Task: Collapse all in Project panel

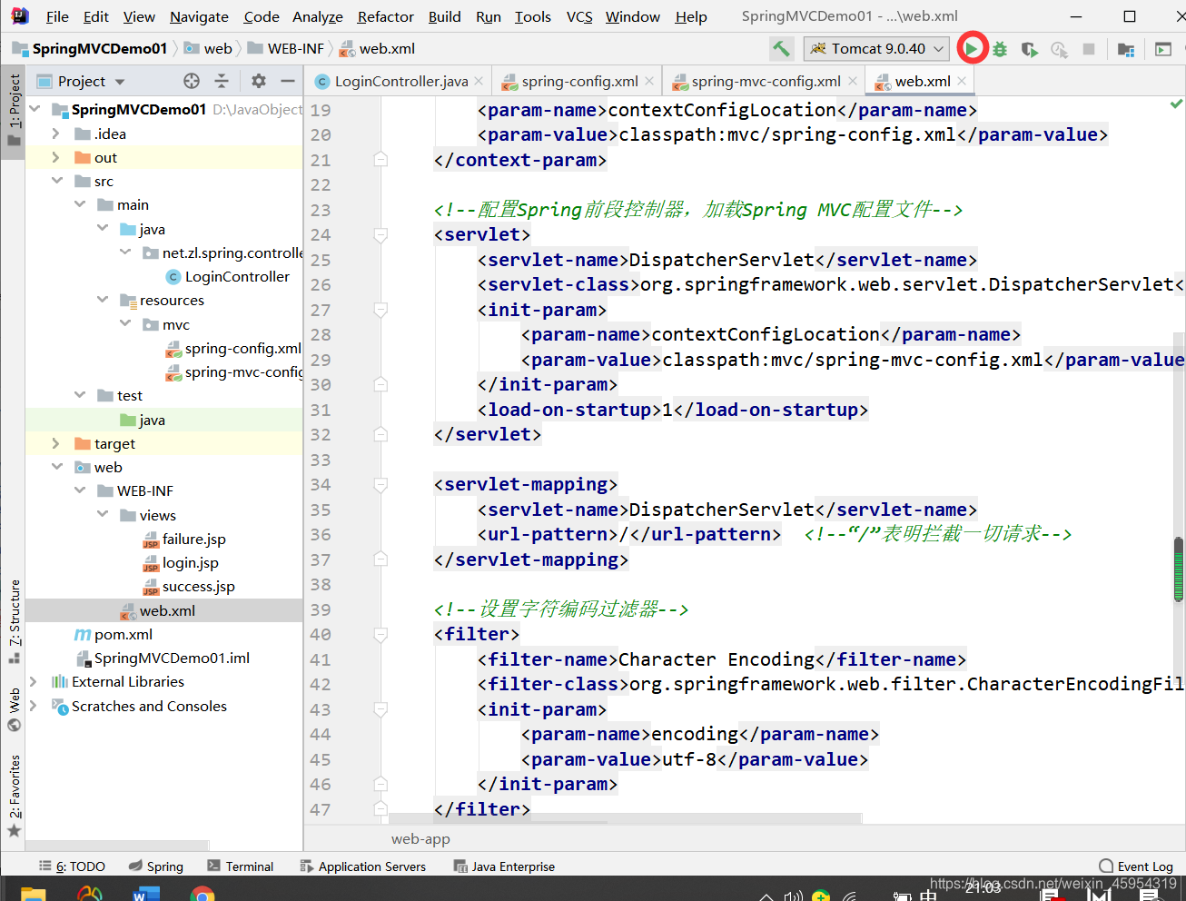Action: click(x=222, y=81)
